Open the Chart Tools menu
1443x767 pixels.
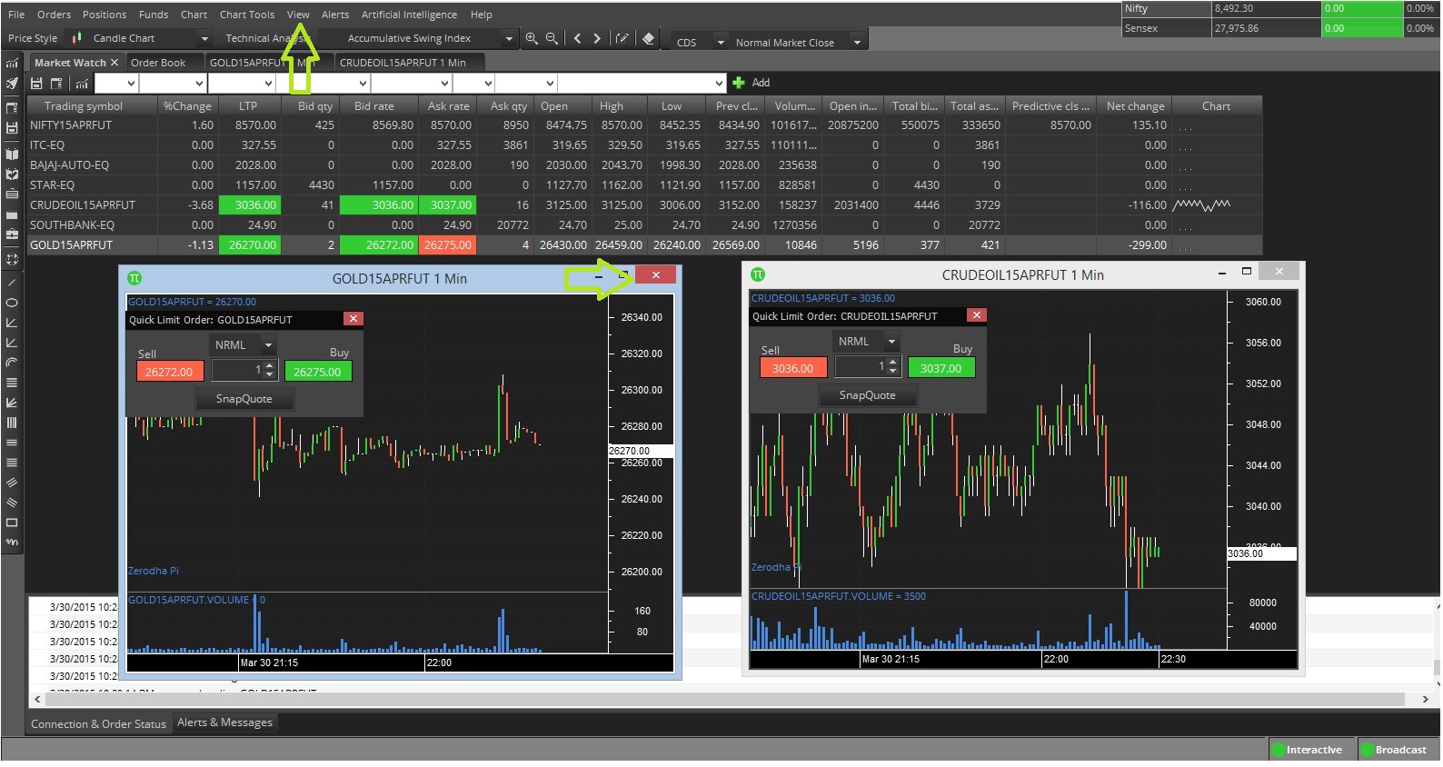coord(247,15)
